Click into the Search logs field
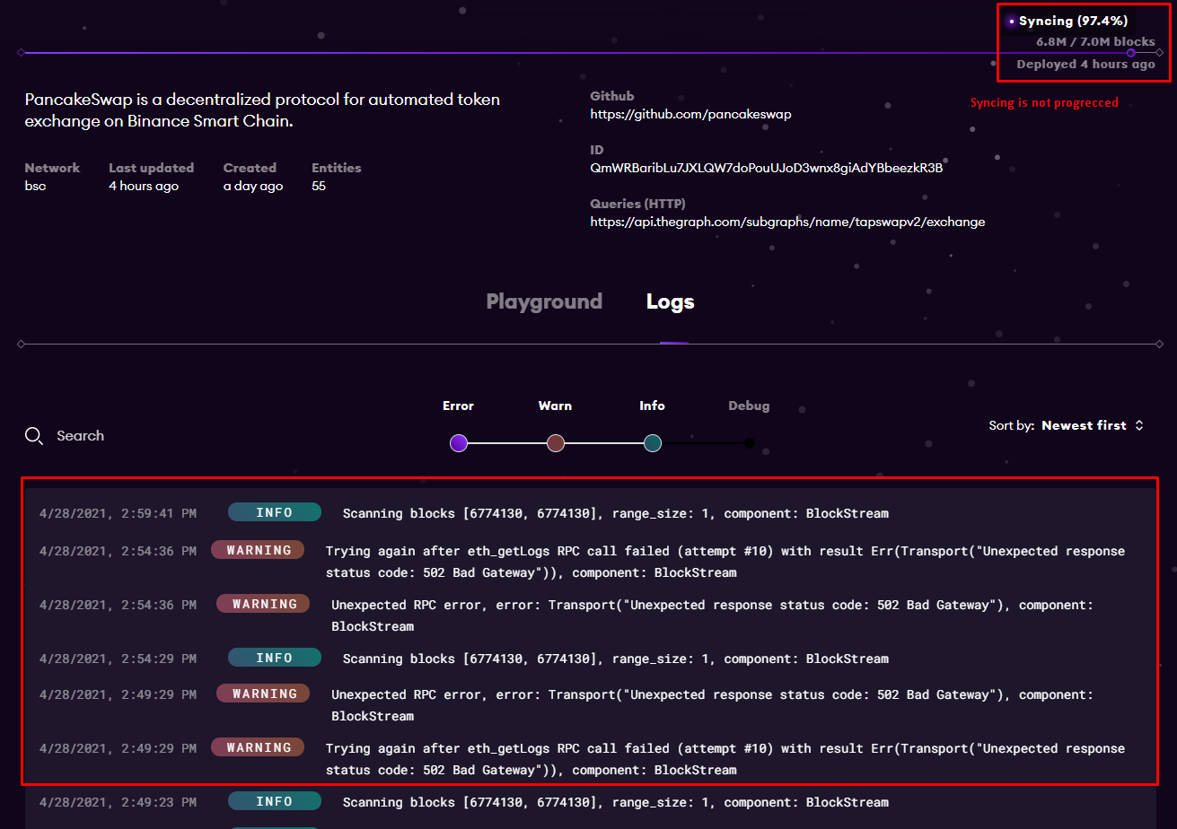 (80, 436)
